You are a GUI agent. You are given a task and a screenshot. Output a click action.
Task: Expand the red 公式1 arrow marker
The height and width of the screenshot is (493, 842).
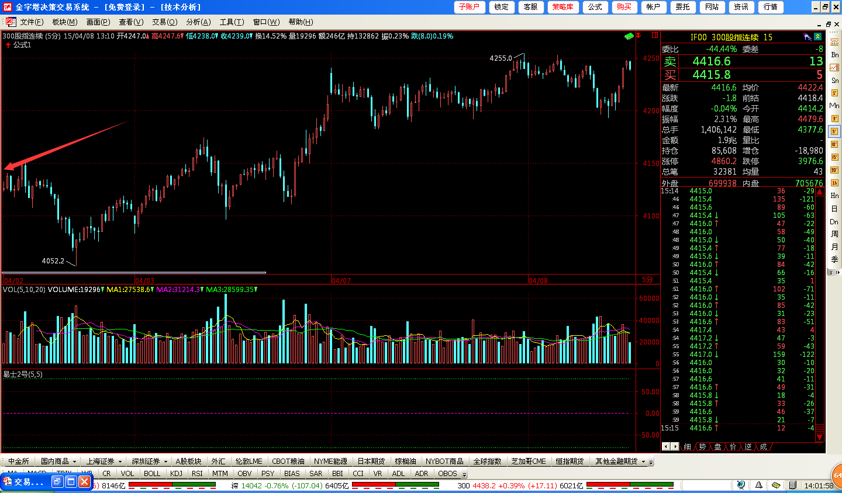[x=8, y=45]
